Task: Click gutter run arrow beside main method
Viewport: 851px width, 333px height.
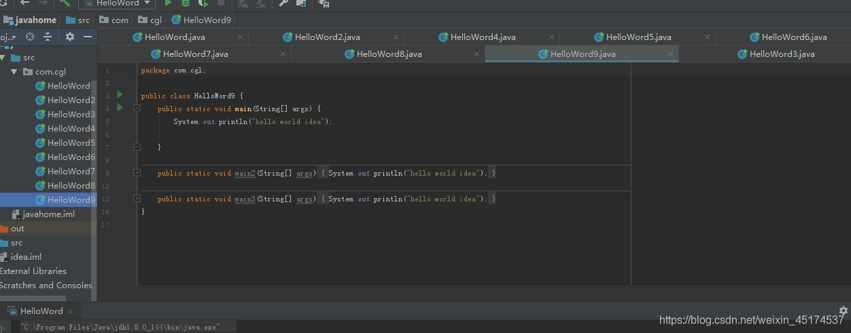Action: (x=120, y=107)
